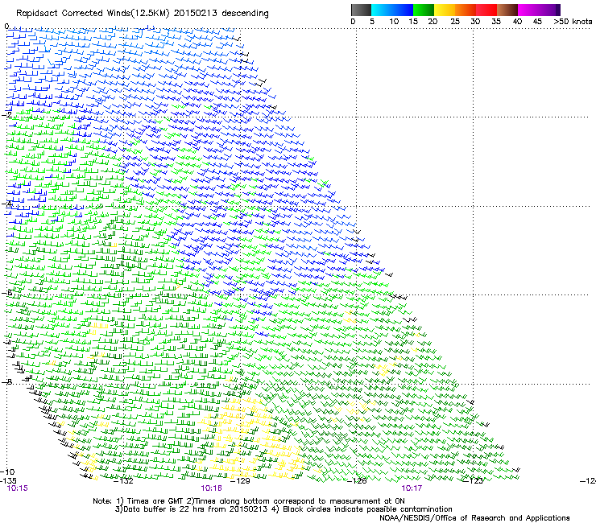Click the magenta-purple 40-50 knots legend band
Viewport: 596px width, 523px height.
539,10
